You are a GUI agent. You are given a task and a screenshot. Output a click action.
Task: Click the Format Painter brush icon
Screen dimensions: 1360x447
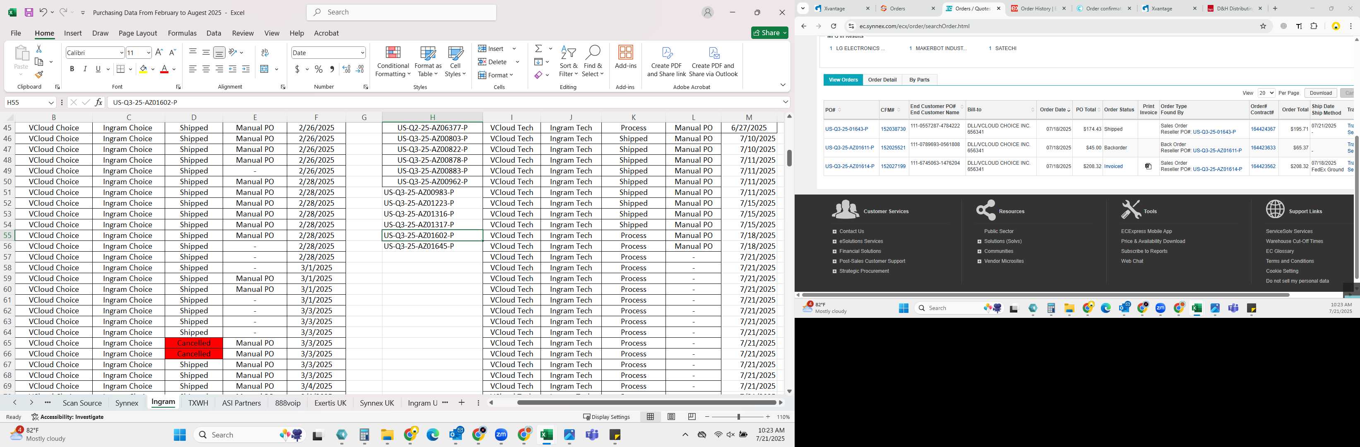tap(38, 75)
